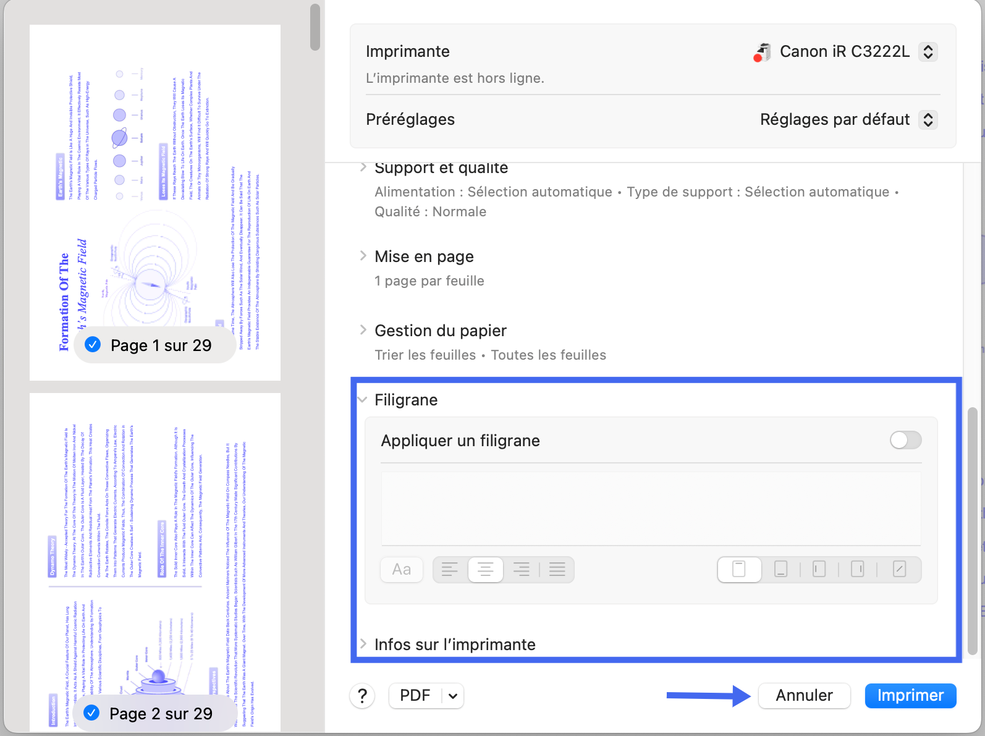The image size is (985, 736).
Task: Select left text alignment for watermark
Action: (x=450, y=569)
